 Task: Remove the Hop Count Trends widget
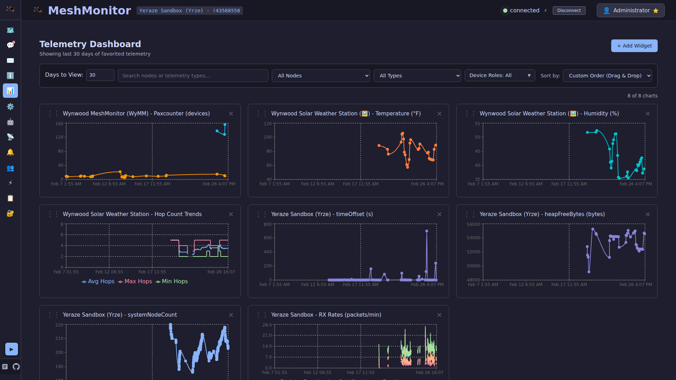231,214
